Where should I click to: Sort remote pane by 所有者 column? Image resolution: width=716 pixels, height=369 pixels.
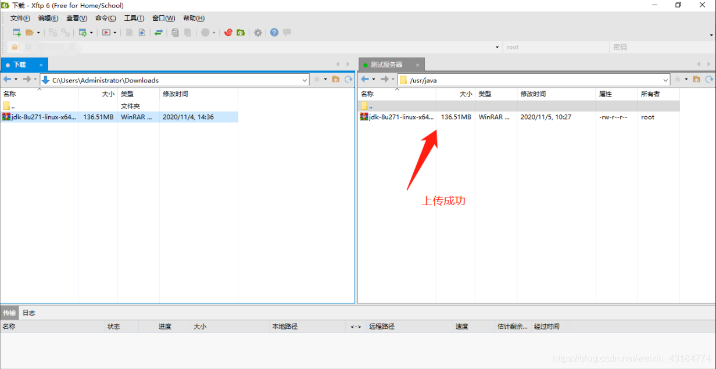click(x=658, y=94)
